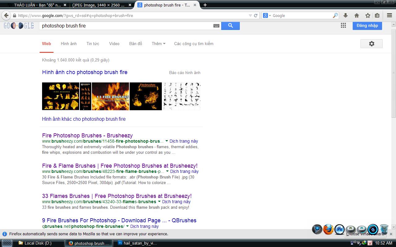The width and height of the screenshot is (396, 247).
Task: Expand options arrow for Fire & Flame Brushes result
Action: [x=167, y=171]
